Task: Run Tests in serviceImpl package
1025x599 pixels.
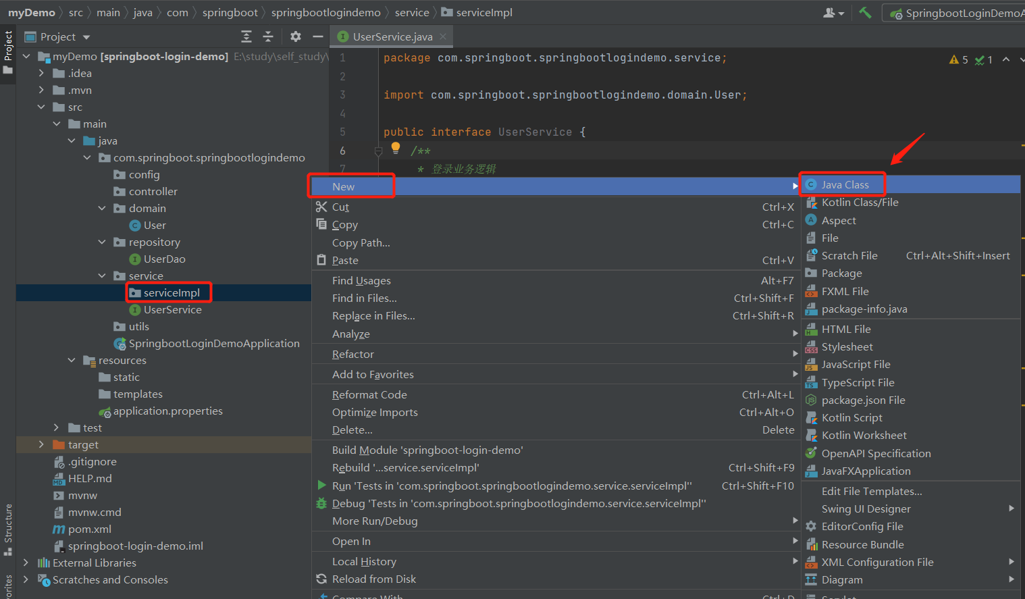Action: 556,486
